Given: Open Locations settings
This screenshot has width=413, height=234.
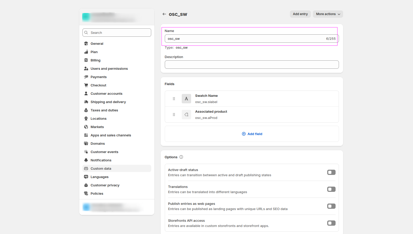Looking at the screenshot, I should [x=117, y=118].
